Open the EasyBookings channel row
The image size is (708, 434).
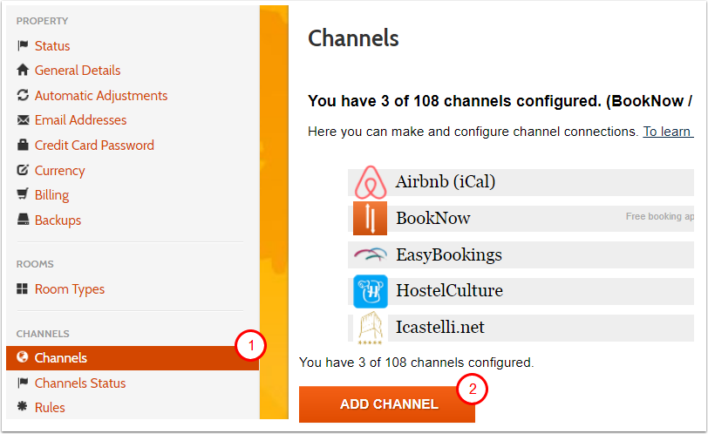(521, 254)
